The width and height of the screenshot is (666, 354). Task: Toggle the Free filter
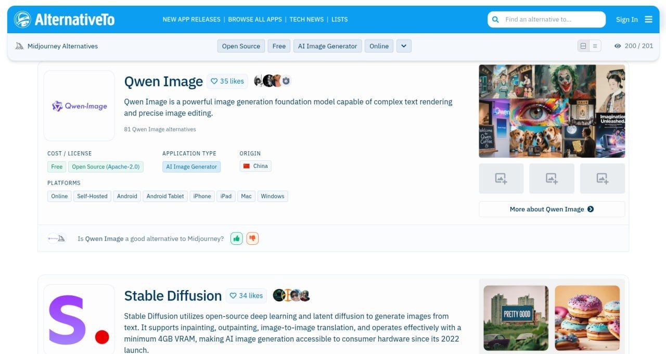click(279, 46)
